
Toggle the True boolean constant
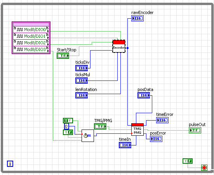point(68,121)
